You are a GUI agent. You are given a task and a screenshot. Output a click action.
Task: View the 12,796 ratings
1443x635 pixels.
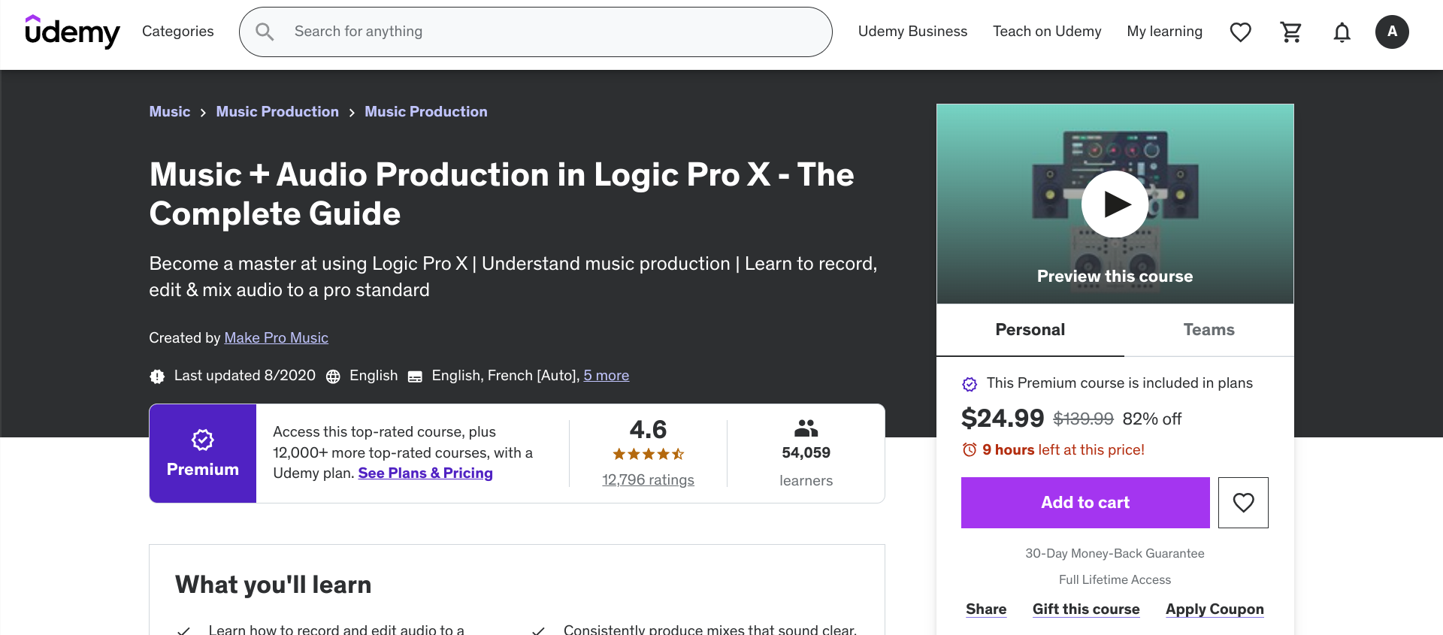click(649, 479)
